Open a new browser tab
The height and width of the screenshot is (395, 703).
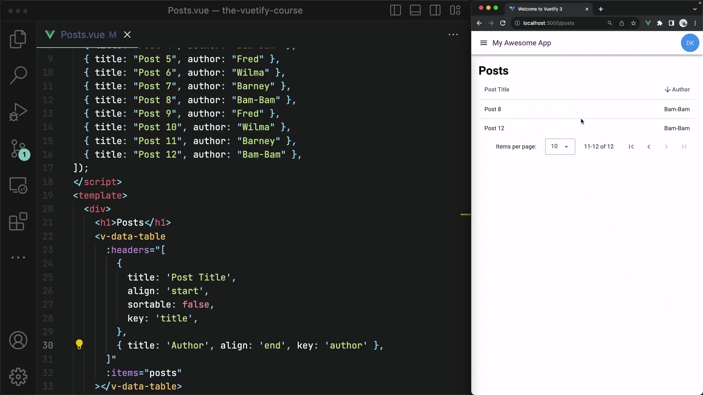tap(601, 9)
